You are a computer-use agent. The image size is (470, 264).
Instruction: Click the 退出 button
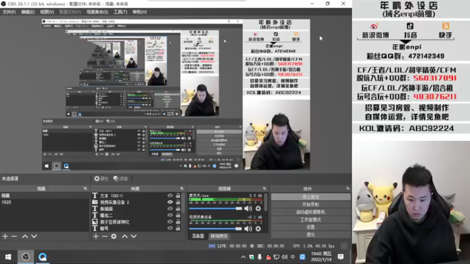coord(311,234)
